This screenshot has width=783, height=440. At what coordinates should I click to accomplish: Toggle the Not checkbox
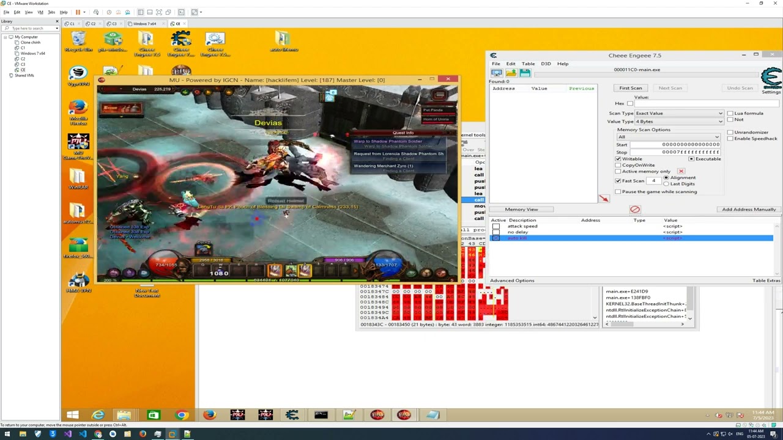click(730, 120)
